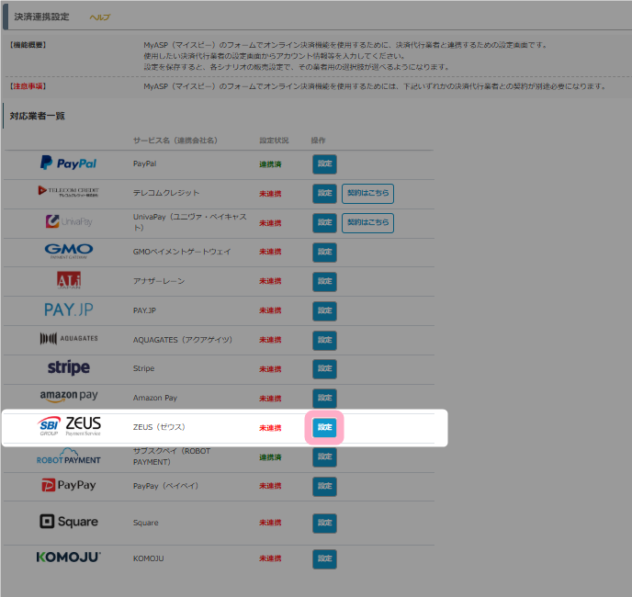Click the Square logo
This screenshot has width=632, height=597.
pos(68,522)
